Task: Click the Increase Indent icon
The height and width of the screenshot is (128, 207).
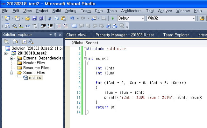Action: point(50,26)
